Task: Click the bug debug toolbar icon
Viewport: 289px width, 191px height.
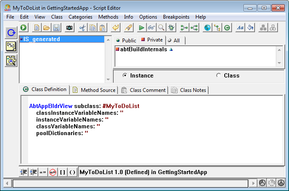Action: coord(171,28)
